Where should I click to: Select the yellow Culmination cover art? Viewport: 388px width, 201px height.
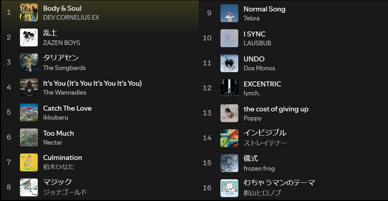click(29, 162)
